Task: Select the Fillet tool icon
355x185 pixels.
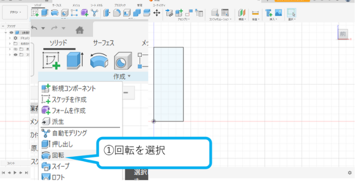Action: [117, 13]
